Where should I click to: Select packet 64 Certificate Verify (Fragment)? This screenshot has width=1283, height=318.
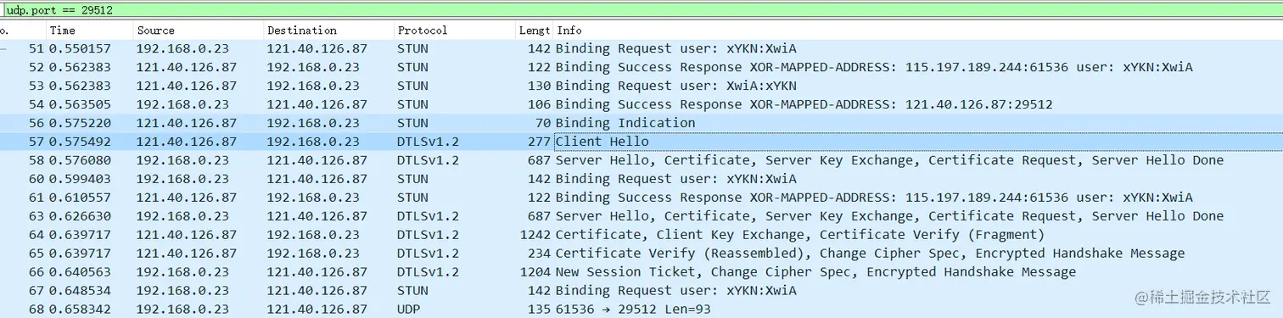[x=641, y=235]
